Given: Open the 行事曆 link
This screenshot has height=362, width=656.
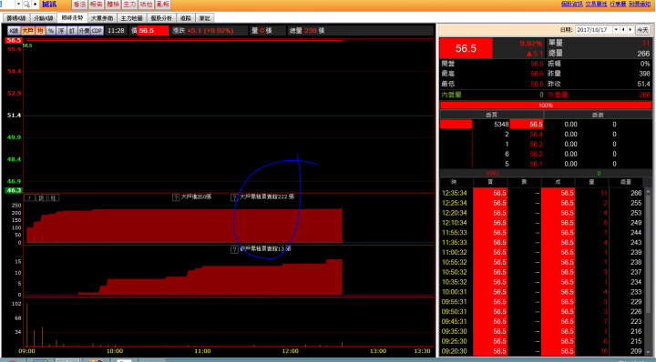Looking at the screenshot, I should click(618, 4).
